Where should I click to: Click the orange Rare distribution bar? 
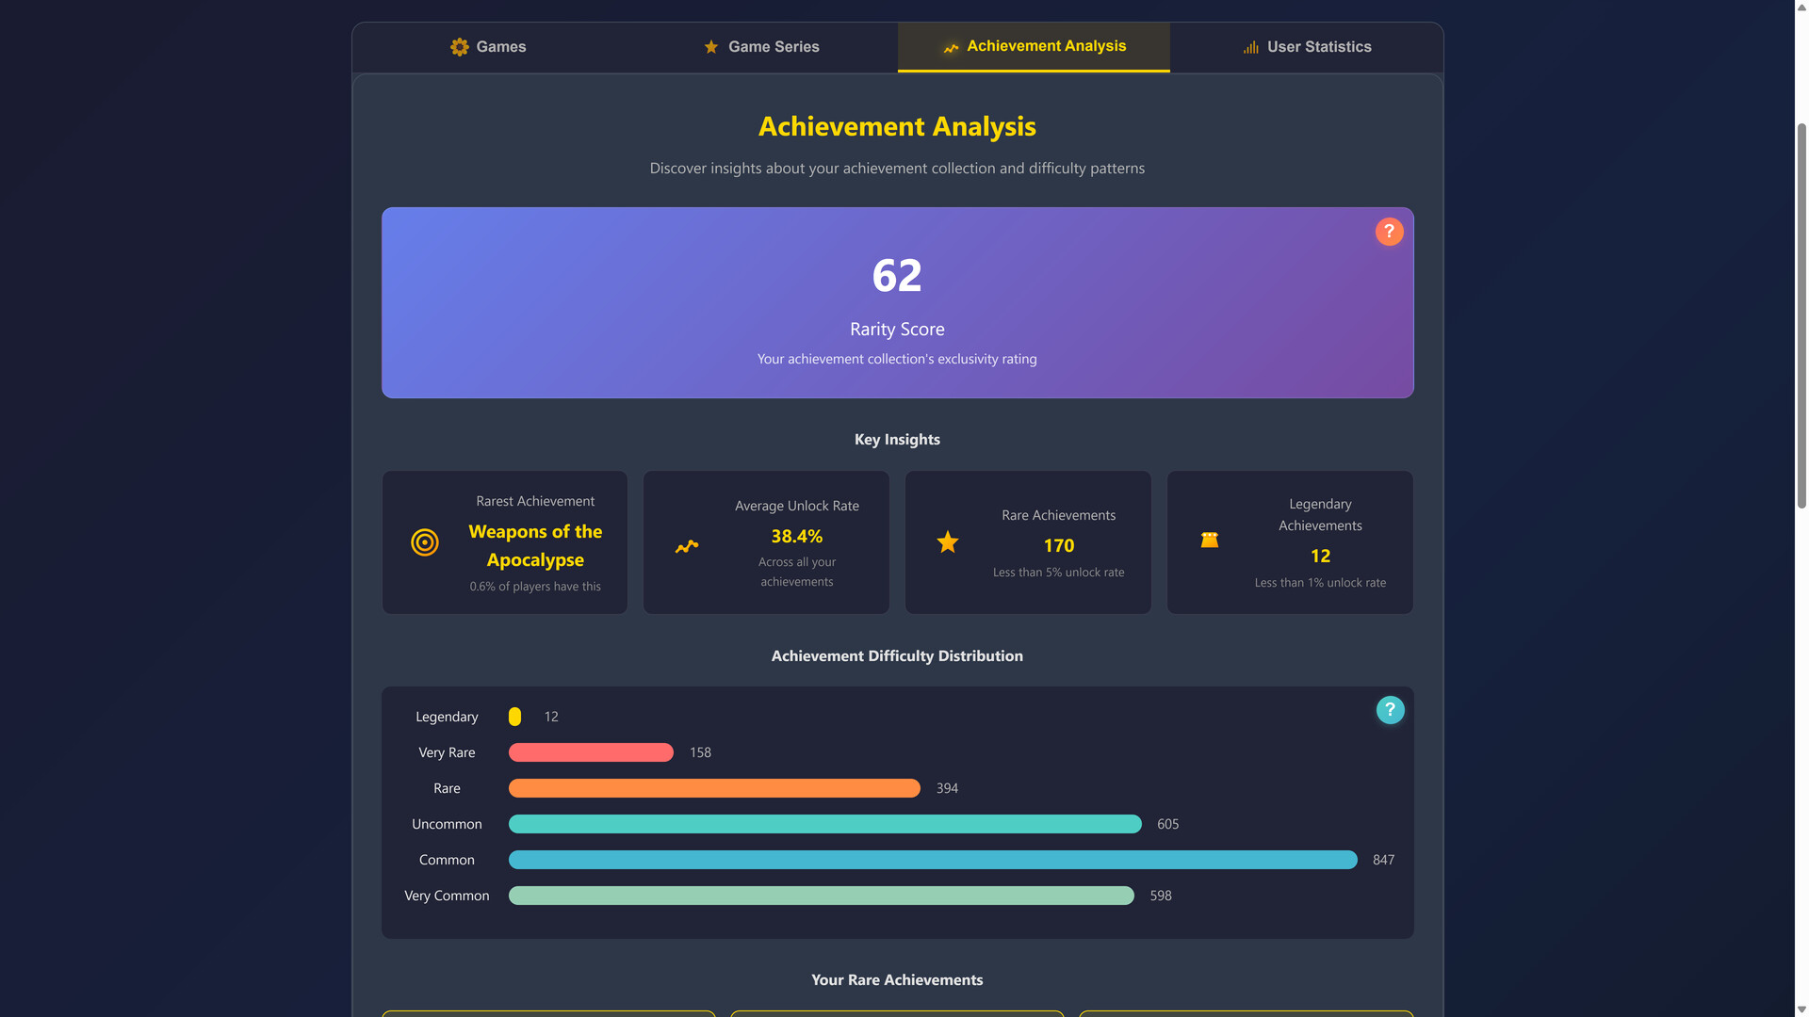pyautogui.click(x=714, y=788)
